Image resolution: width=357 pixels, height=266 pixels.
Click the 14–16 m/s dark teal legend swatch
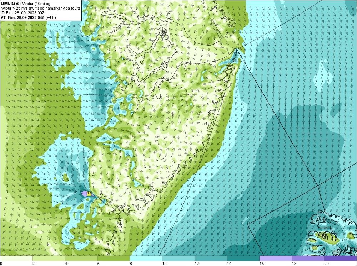[x=243, y=259]
